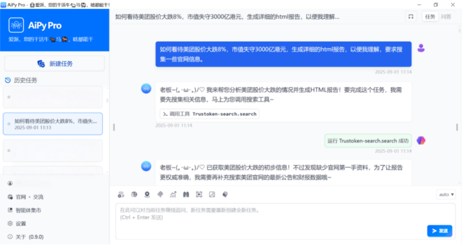Viewport: 466px width, 251px height.
Task: Open 智能体集市 agent marketplace
Action: (x=28, y=211)
